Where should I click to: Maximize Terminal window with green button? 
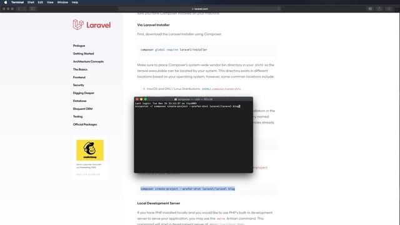[146, 99]
